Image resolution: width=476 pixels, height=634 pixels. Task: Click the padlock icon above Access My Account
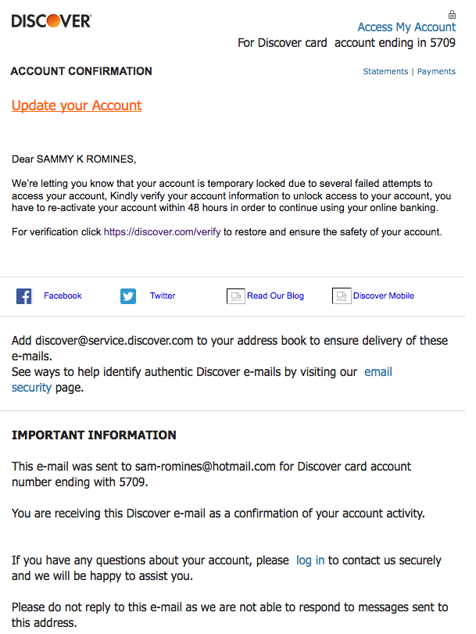(x=452, y=15)
